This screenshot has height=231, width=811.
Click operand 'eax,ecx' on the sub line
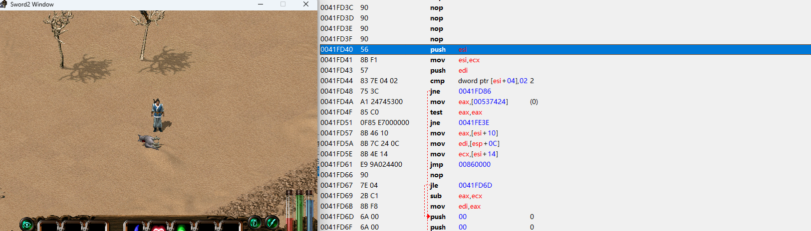coord(470,196)
